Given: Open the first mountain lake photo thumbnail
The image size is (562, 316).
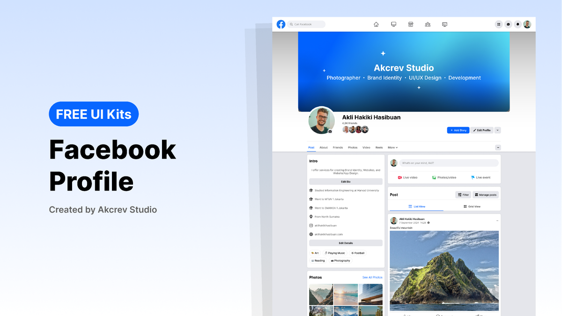Looking at the screenshot, I should (321, 294).
